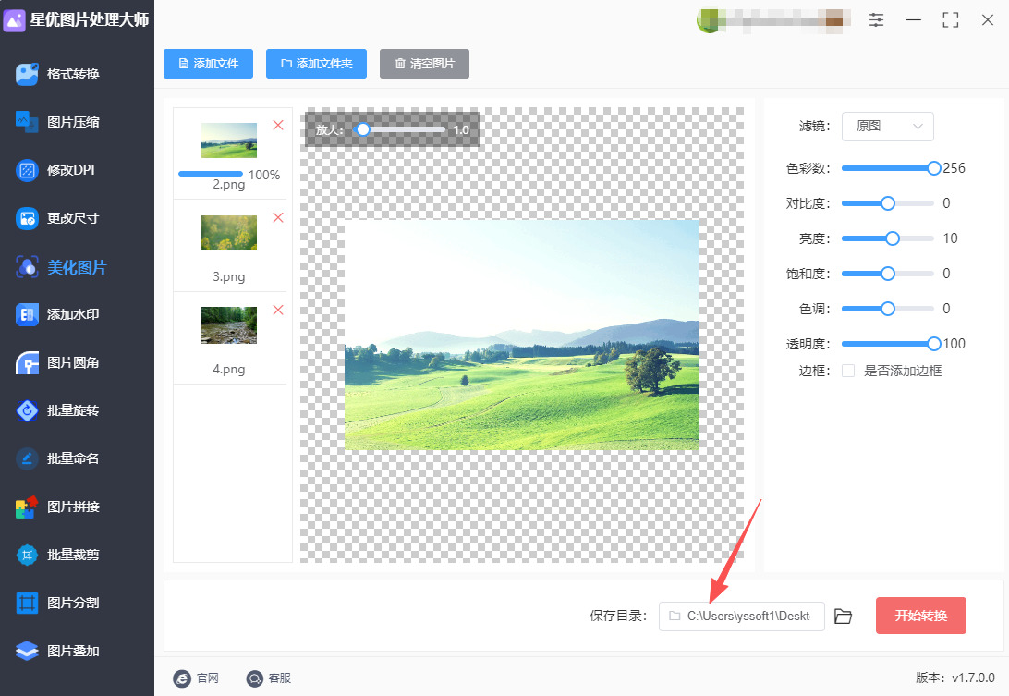Click the 透明度 opacity slider handle

(x=934, y=344)
